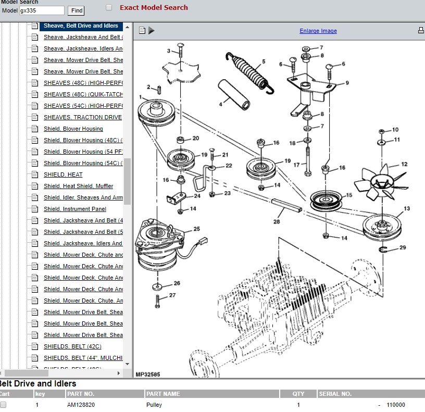Open Sheave, Belt Drive and Idlers entry
This screenshot has height=412, width=425.
coord(81,26)
